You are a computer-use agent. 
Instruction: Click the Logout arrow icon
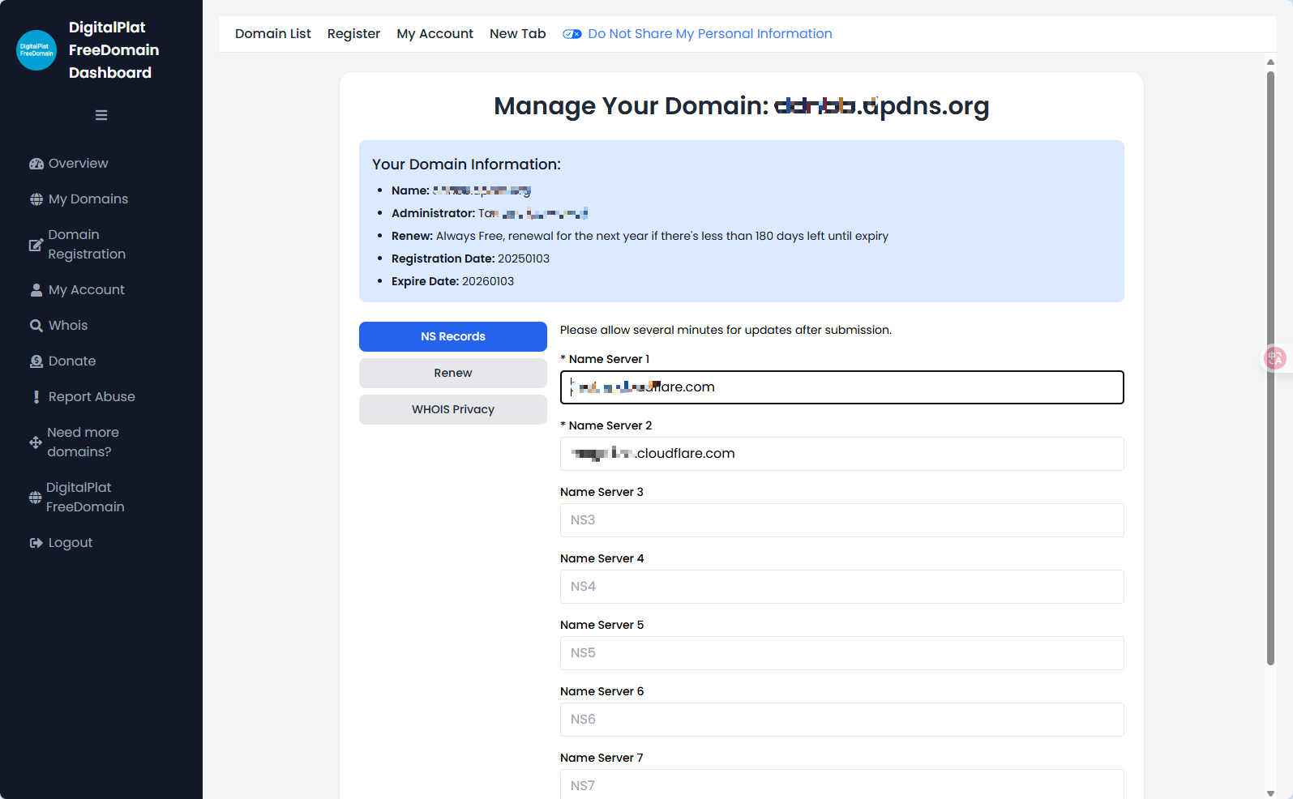click(36, 543)
